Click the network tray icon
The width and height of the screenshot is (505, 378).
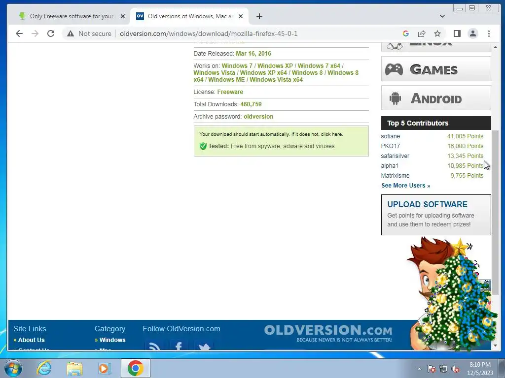pos(443,369)
